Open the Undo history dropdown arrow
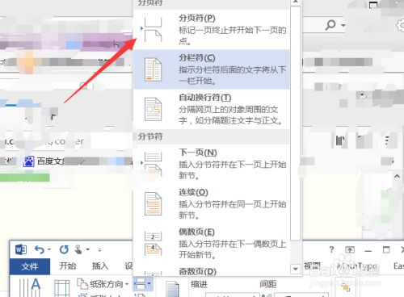Screen dimensions: 404x297 pos(49,249)
